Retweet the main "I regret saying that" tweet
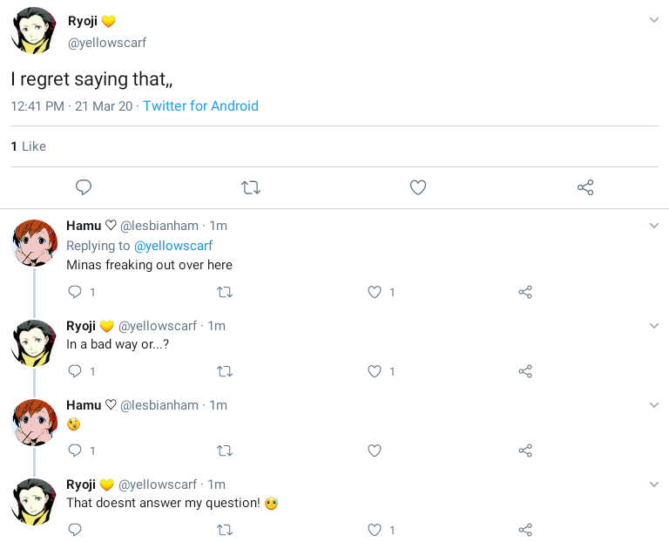669x542 pixels. tap(251, 187)
